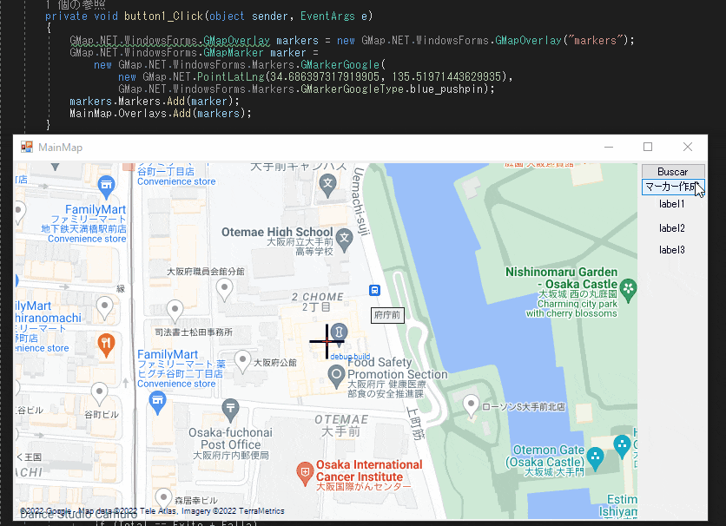Image resolution: width=726 pixels, height=526 pixels.
Task: Click the Food Safety Promotion Section label
Action: pyautogui.click(x=398, y=368)
